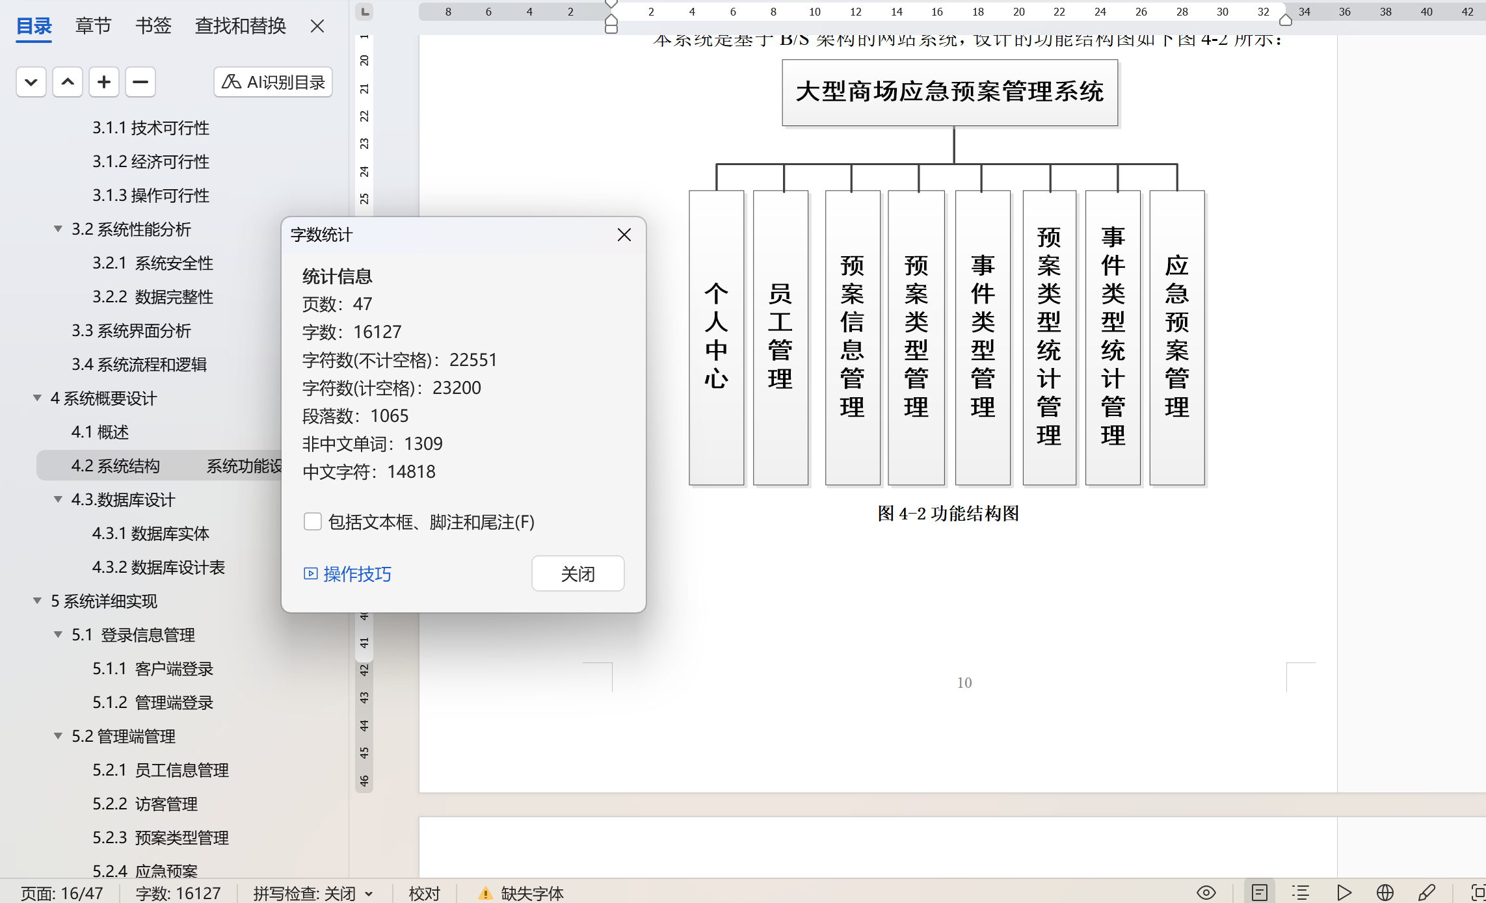The height and width of the screenshot is (903, 1486).
Task: Click the minus (demote level) button
Action: coord(140,82)
